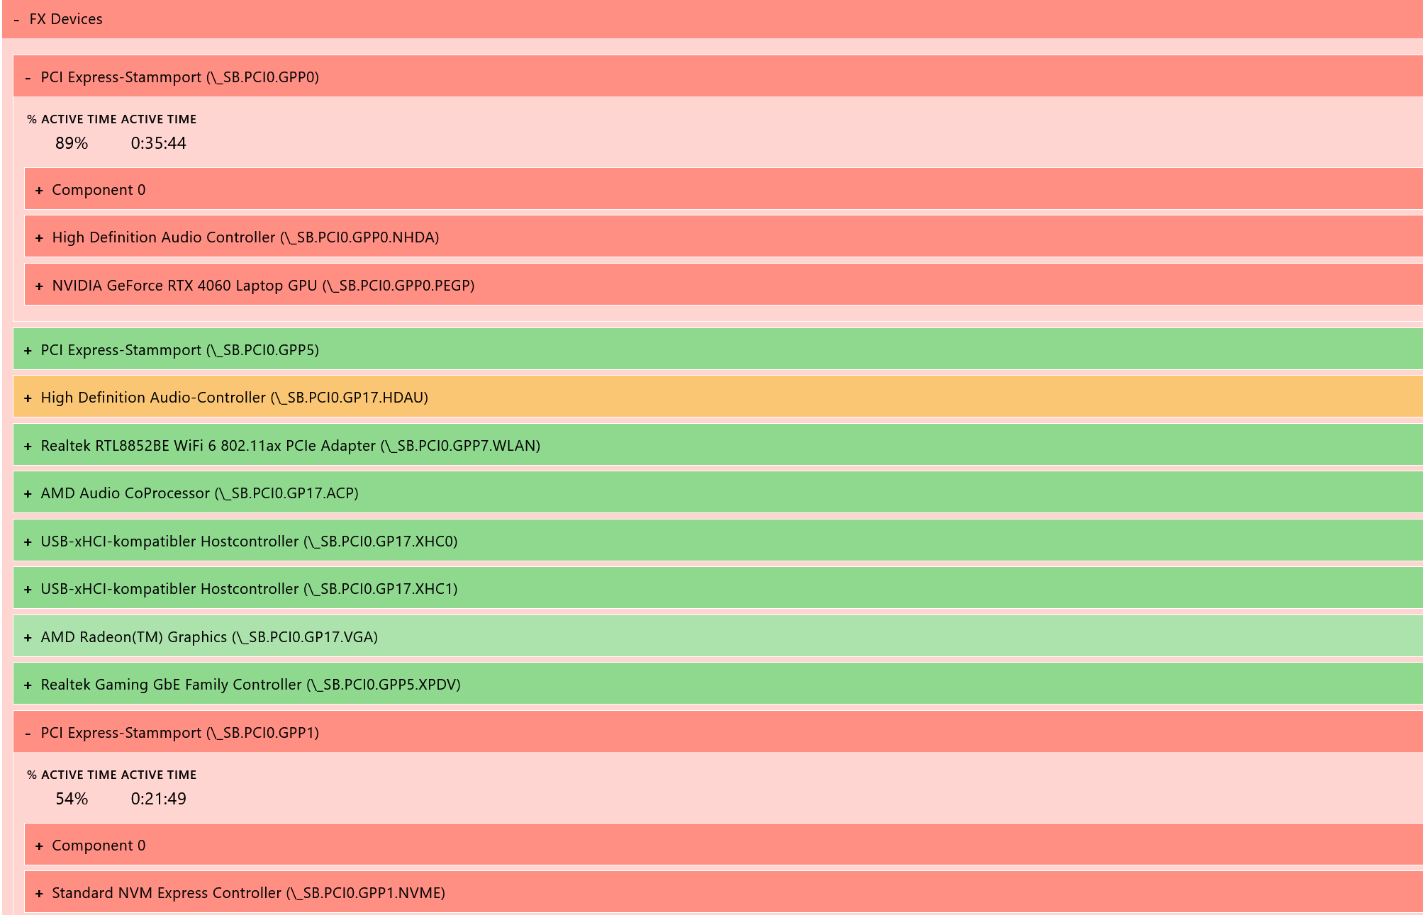Expand High Definition Audio-Controller HDAU row
1423x915 pixels.
[x=28, y=398]
